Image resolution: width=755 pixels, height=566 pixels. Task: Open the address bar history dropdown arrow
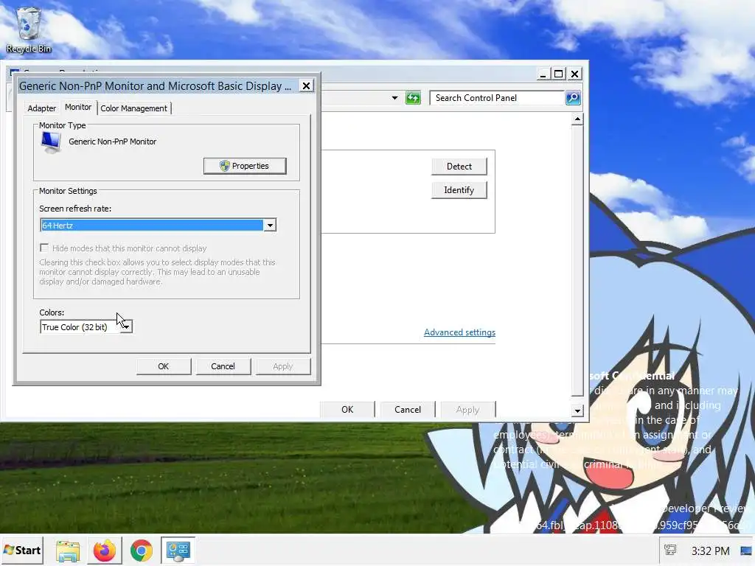(x=395, y=98)
